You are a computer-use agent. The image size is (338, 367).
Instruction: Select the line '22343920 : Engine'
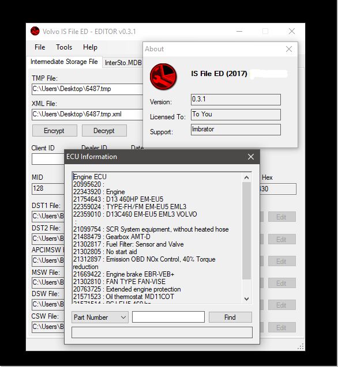[x=99, y=192]
